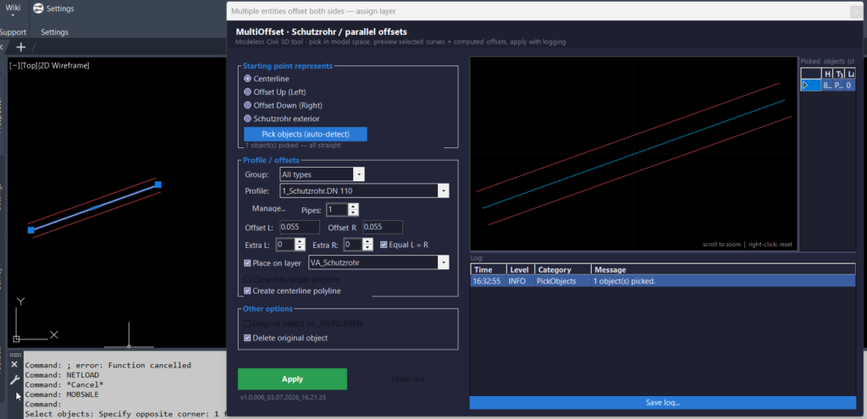The width and height of the screenshot is (867, 419).
Task: Open the Settings ribbon panel label
Action: (55, 32)
